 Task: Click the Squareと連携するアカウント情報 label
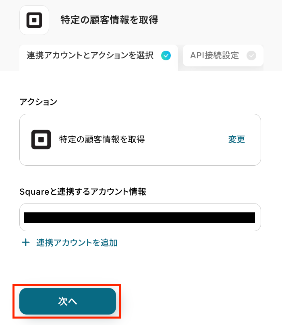point(83,192)
